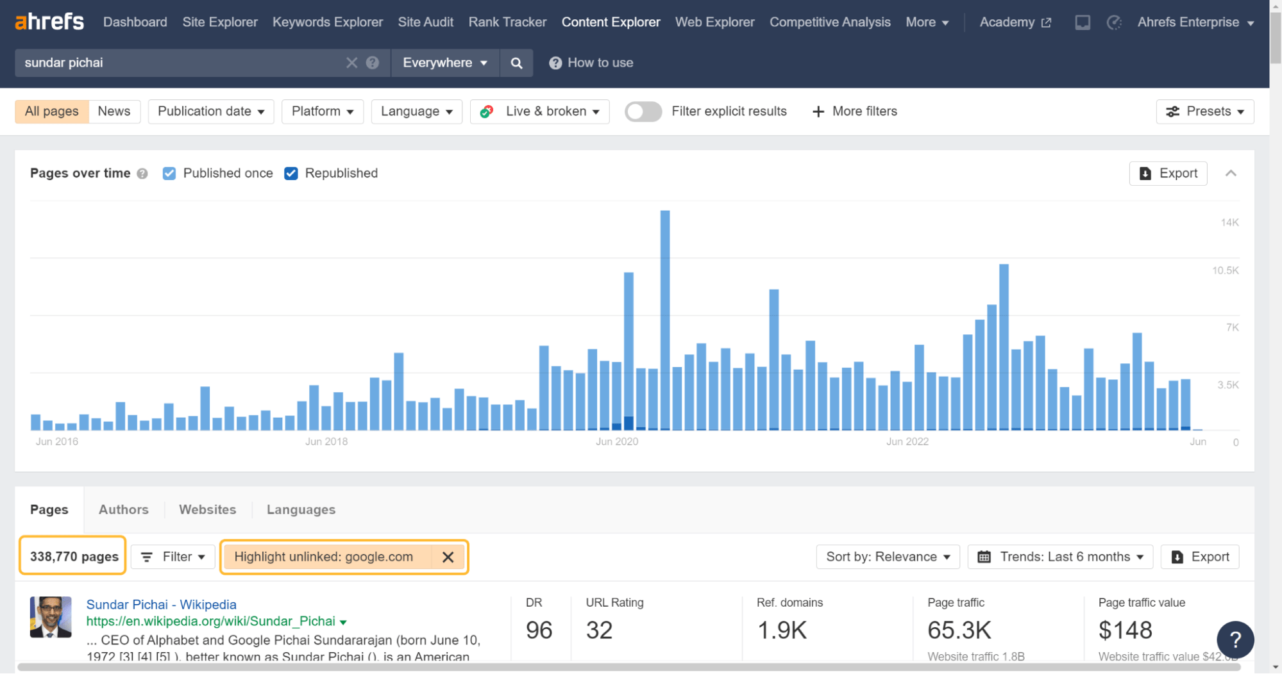Viewport: 1282px width, 674px height.
Task: Open the Keywords Explorer menu item
Action: pos(327,22)
